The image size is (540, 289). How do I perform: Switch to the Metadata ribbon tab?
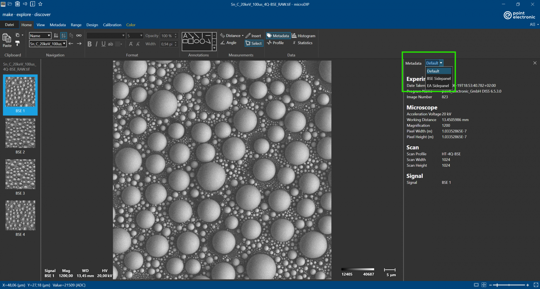point(58,25)
